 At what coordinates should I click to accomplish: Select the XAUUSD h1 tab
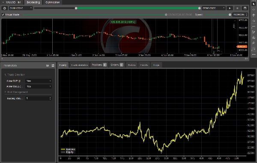tap(13, 3)
